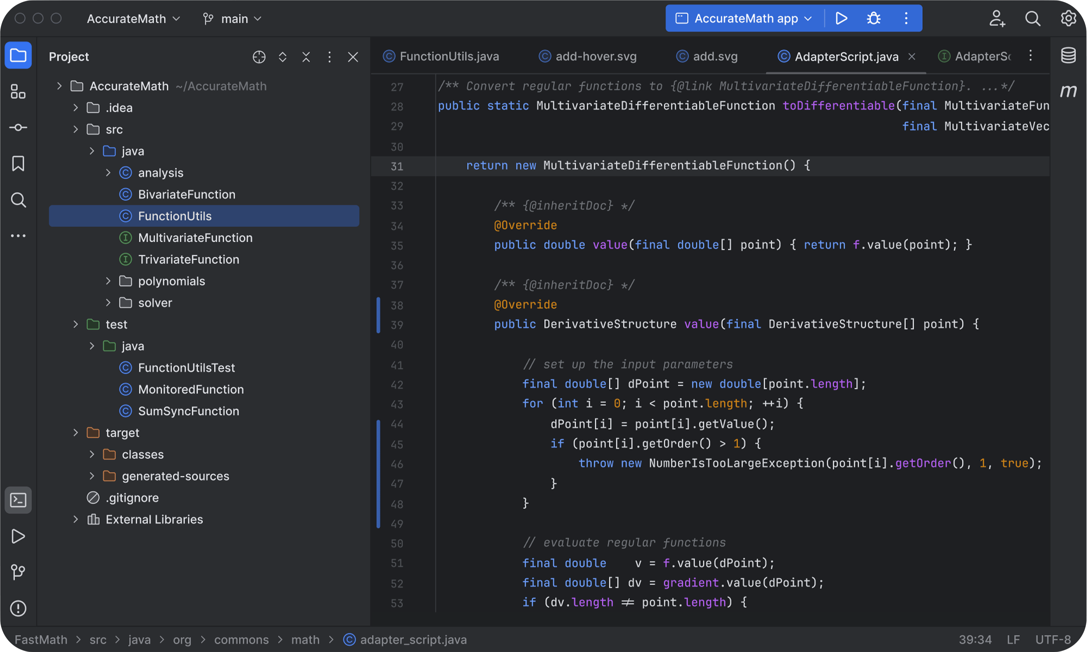1087x652 pixels.
Task: Open the Commit tool window
Action: click(x=18, y=127)
